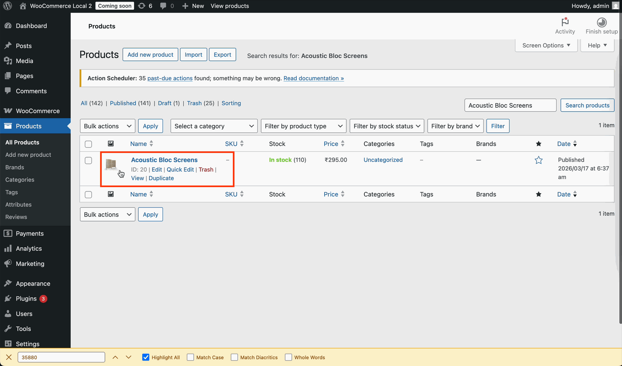This screenshot has height=366, width=622.
Task: Show Trash products tab
Action: 194,103
